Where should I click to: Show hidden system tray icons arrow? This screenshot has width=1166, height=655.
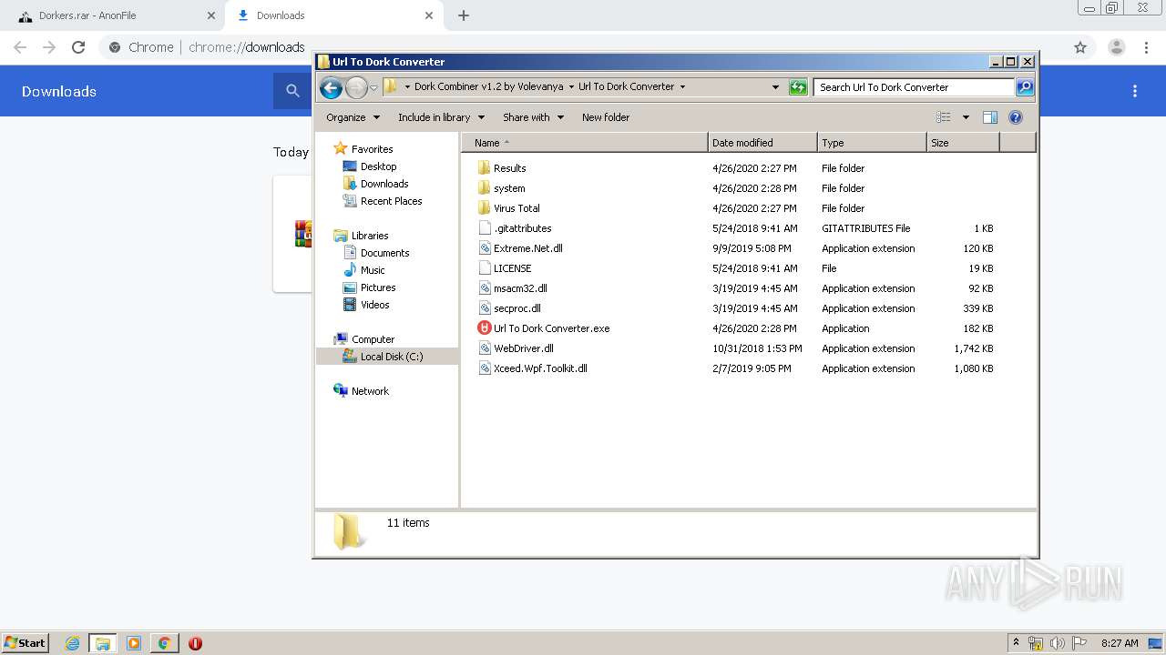(x=1016, y=643)
